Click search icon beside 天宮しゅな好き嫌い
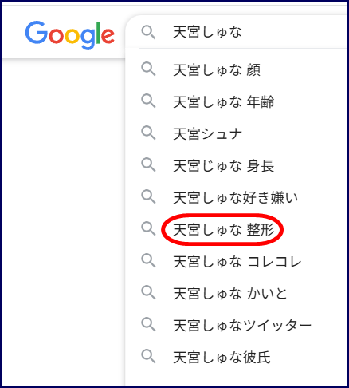 (148, 197)
